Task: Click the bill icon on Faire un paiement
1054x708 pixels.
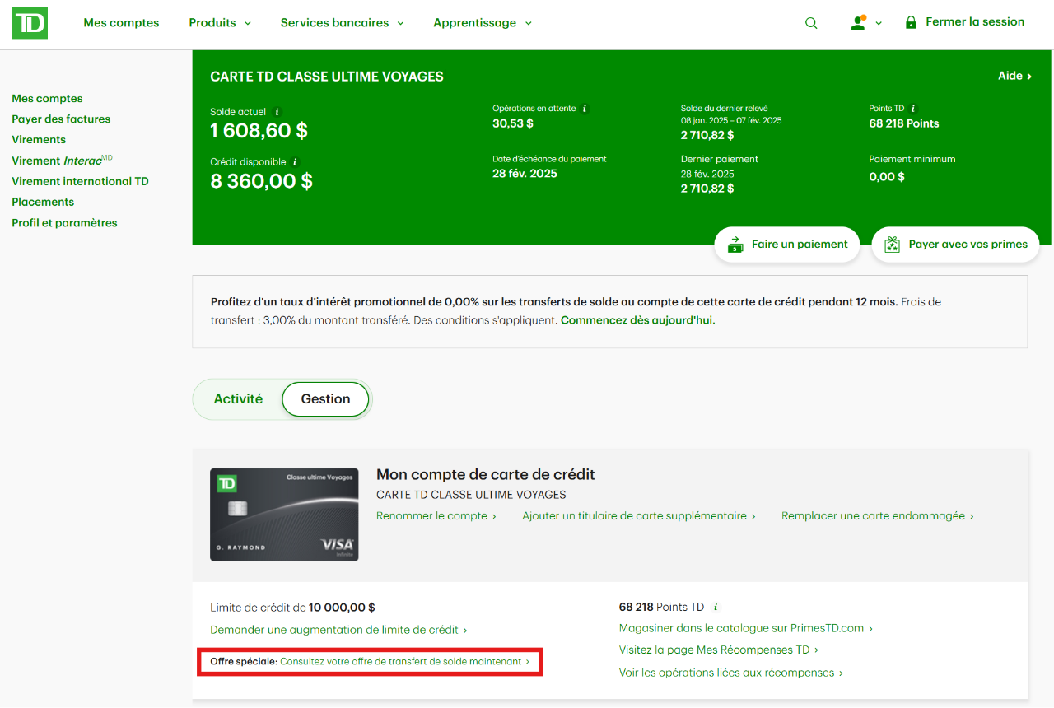Action: (x=735, y=244)
